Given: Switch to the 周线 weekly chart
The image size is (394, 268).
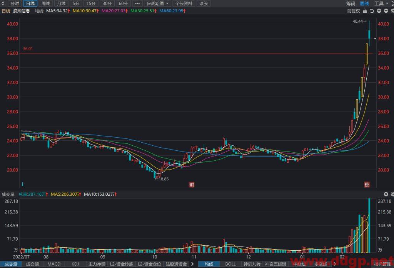Looking at the screenshot, I should pyautogui.click(x=46, y=3).
